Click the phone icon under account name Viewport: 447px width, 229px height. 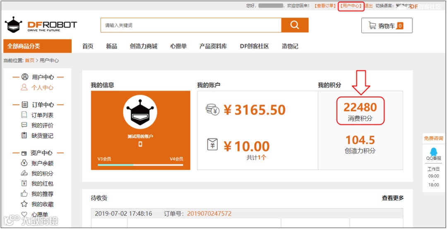pos(140,144)
